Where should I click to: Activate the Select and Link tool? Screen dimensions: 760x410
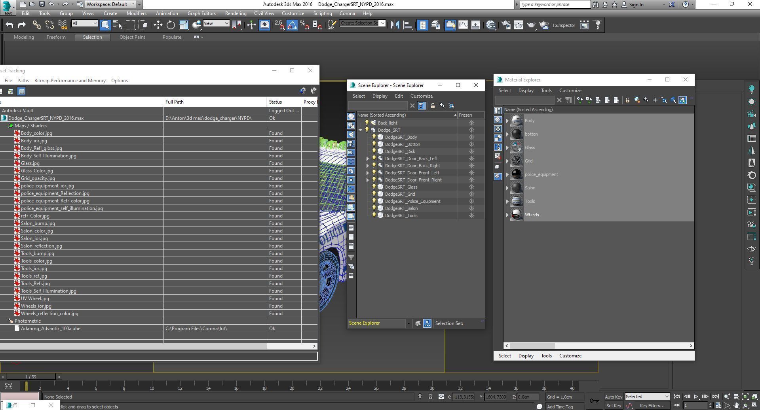pyautogui.click(x=37, y=25)
